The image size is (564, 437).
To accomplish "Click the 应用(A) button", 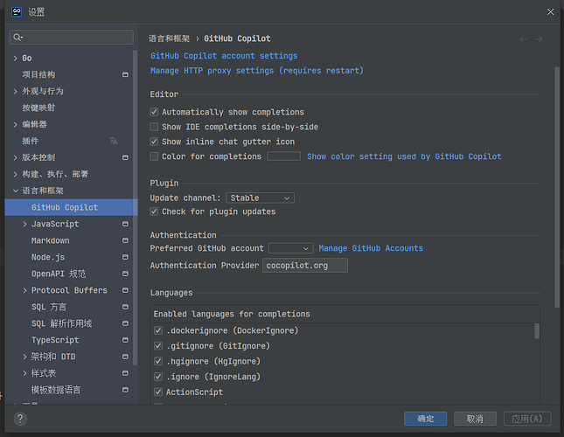I will 527,419.
